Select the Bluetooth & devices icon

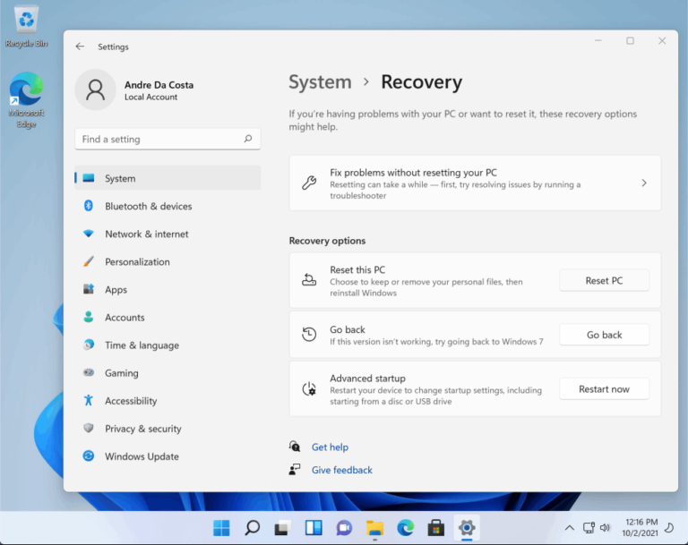point(88,206)
